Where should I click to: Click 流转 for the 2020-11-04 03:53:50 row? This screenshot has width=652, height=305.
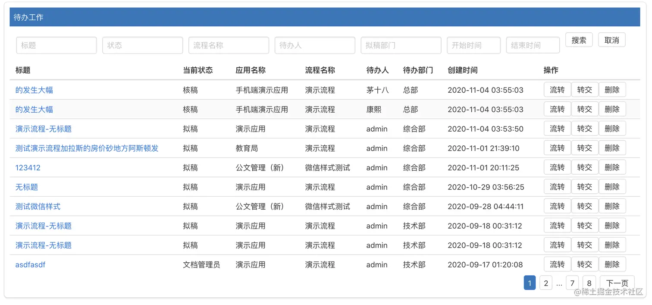tap(557, 129)
